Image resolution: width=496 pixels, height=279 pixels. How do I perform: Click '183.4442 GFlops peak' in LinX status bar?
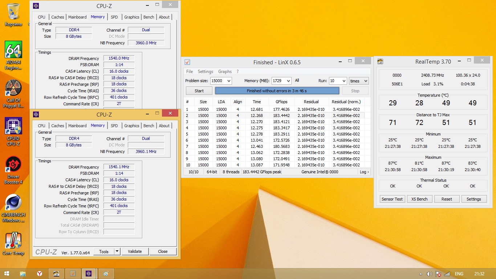262,172
